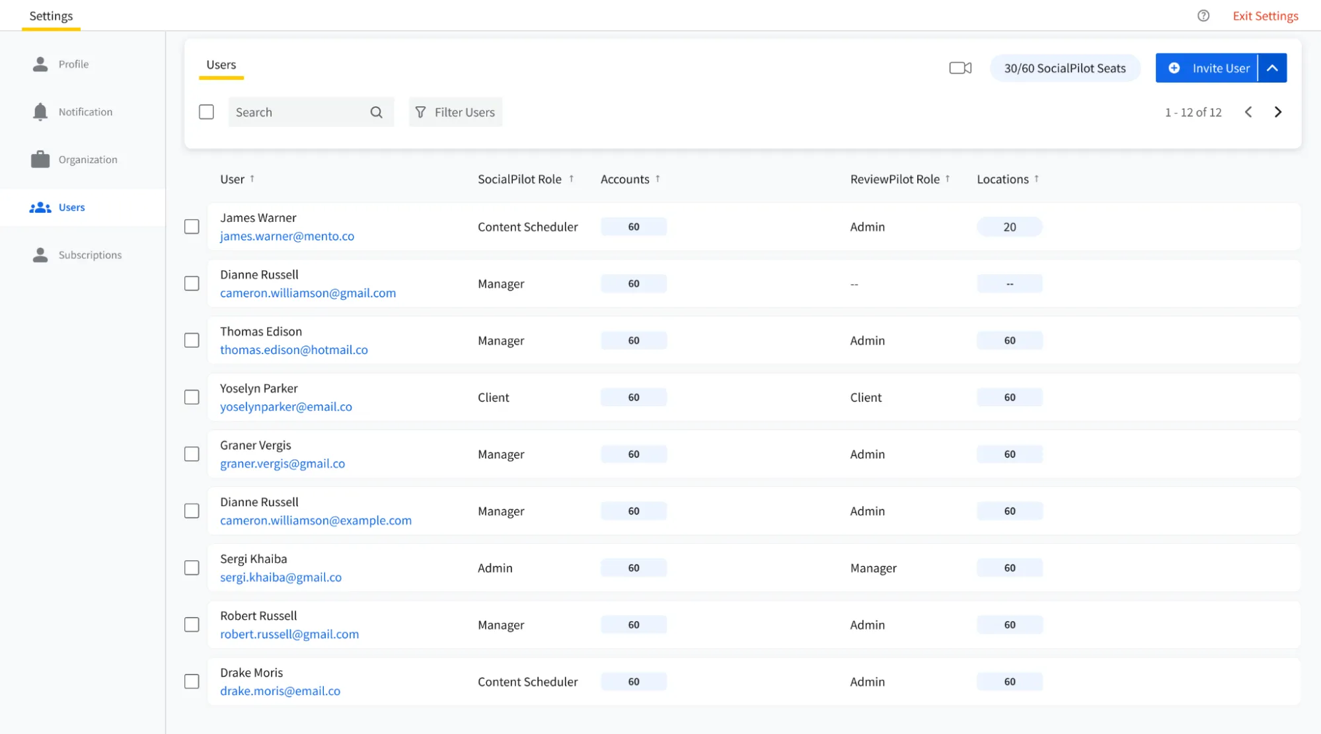Image resolution: width=1321 pixels, height=734 pixels.
Task: Click the search magnifier icon
Action: 376,112
